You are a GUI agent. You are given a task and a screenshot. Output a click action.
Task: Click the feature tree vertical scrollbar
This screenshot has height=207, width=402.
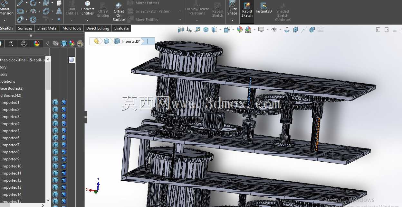tap(48, 76)
